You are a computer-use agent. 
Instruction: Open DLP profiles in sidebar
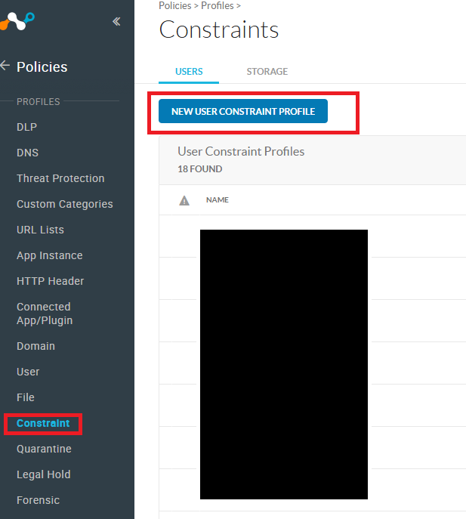[x=26, y=127]
